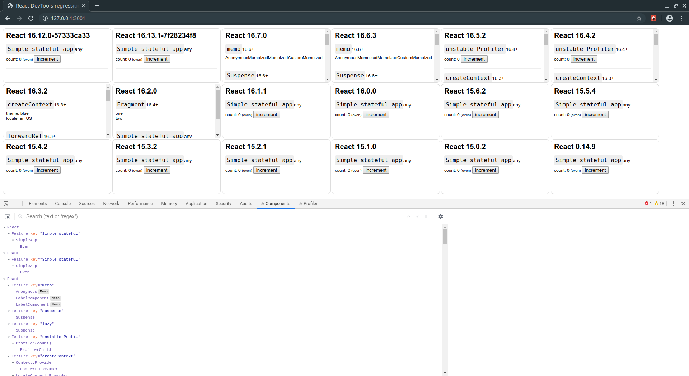689x376 pixels.
Task: Open the React Profiler tab
Action: point(308,204)
